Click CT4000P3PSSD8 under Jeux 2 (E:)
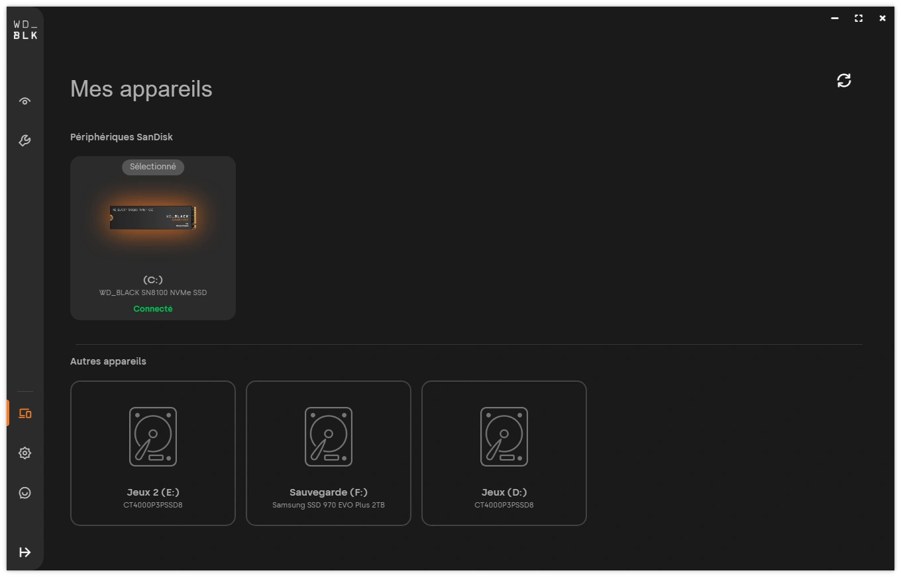The image size is (901, 577). pos(153,505)
